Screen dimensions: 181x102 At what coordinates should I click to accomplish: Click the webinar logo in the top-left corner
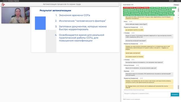(3, 4)
